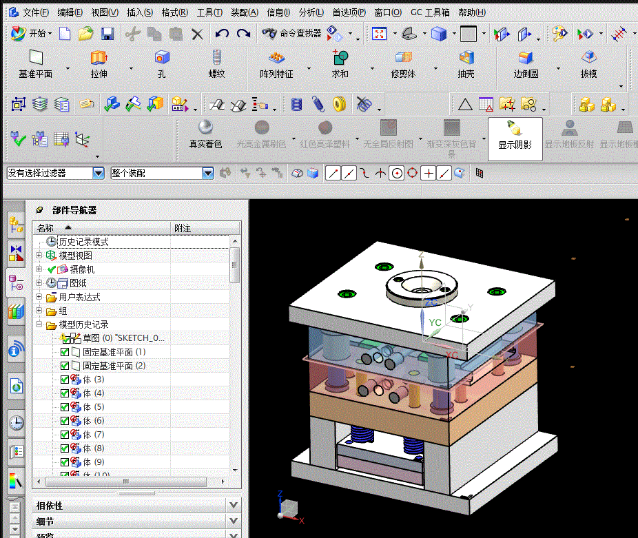
Task: Select 草图 (0) SKETCH_0 tree row
Action: [112, 338]
